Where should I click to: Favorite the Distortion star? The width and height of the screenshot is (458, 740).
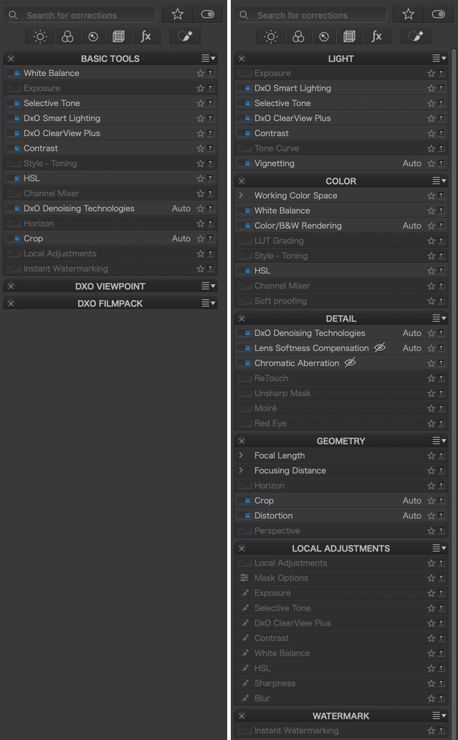(431, 516)
